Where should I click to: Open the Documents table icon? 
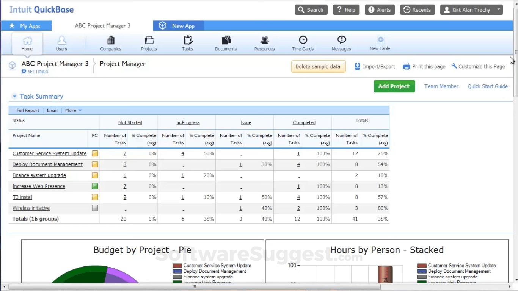point(226,40)
